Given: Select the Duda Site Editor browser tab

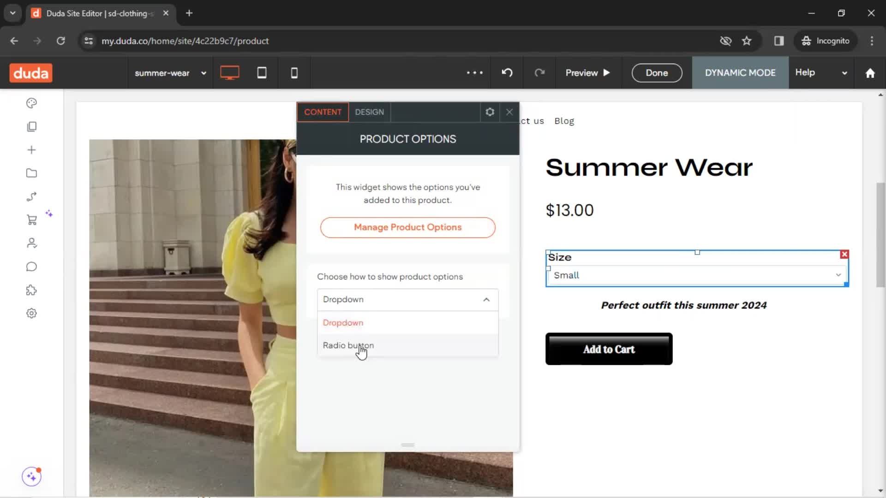Looking at the screenshot, I should (x=100, y=13).
